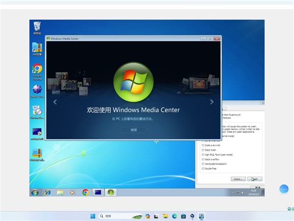Show hidden tray icons in Windows 7
The width and height of the screenshot is (294, 221).
233,193
